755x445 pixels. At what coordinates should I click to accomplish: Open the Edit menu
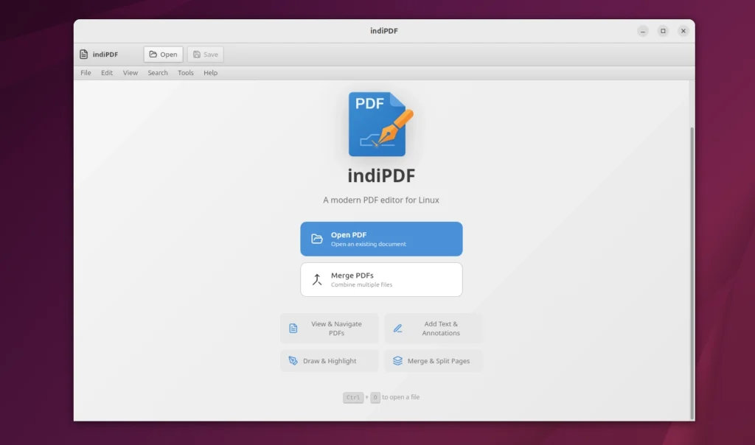(x=106, y=72)
